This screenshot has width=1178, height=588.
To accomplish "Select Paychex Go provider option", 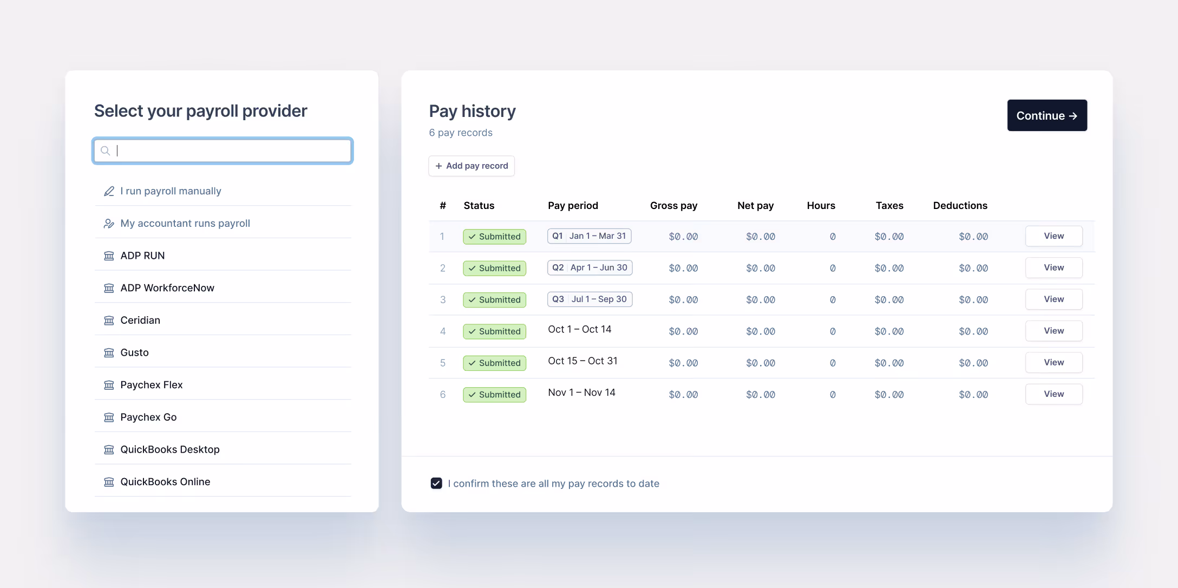I will [x=148, y=417].
